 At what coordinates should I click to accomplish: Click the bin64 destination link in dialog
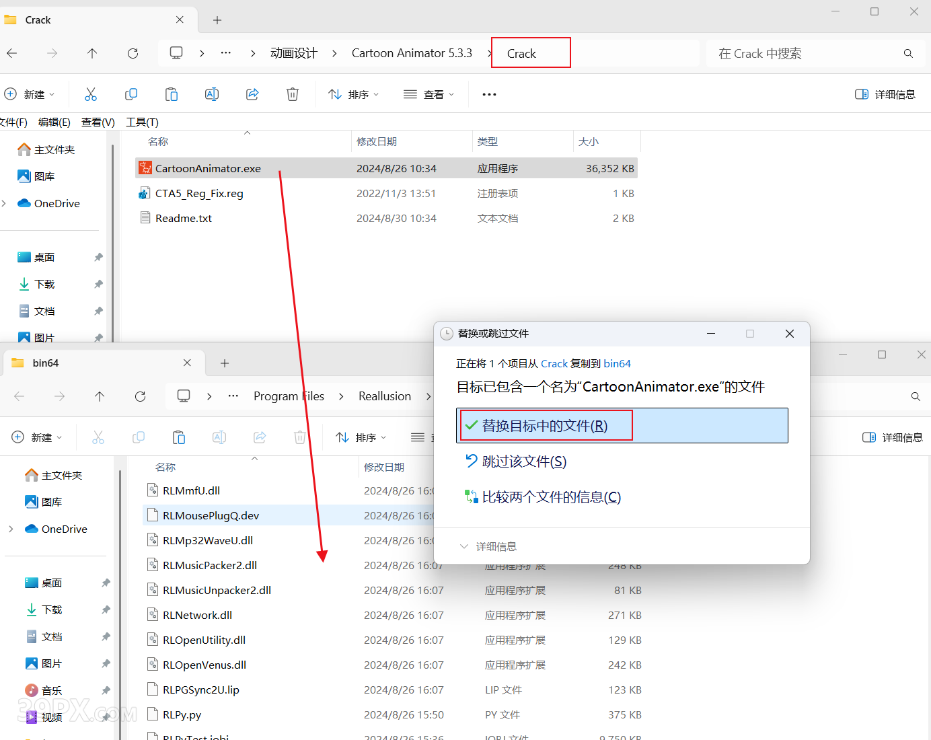tap(617, 363)
